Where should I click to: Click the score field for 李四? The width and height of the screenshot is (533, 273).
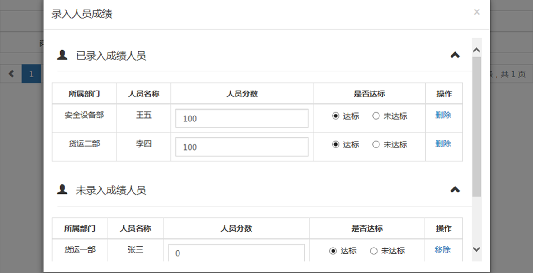[x=242, y=147]
